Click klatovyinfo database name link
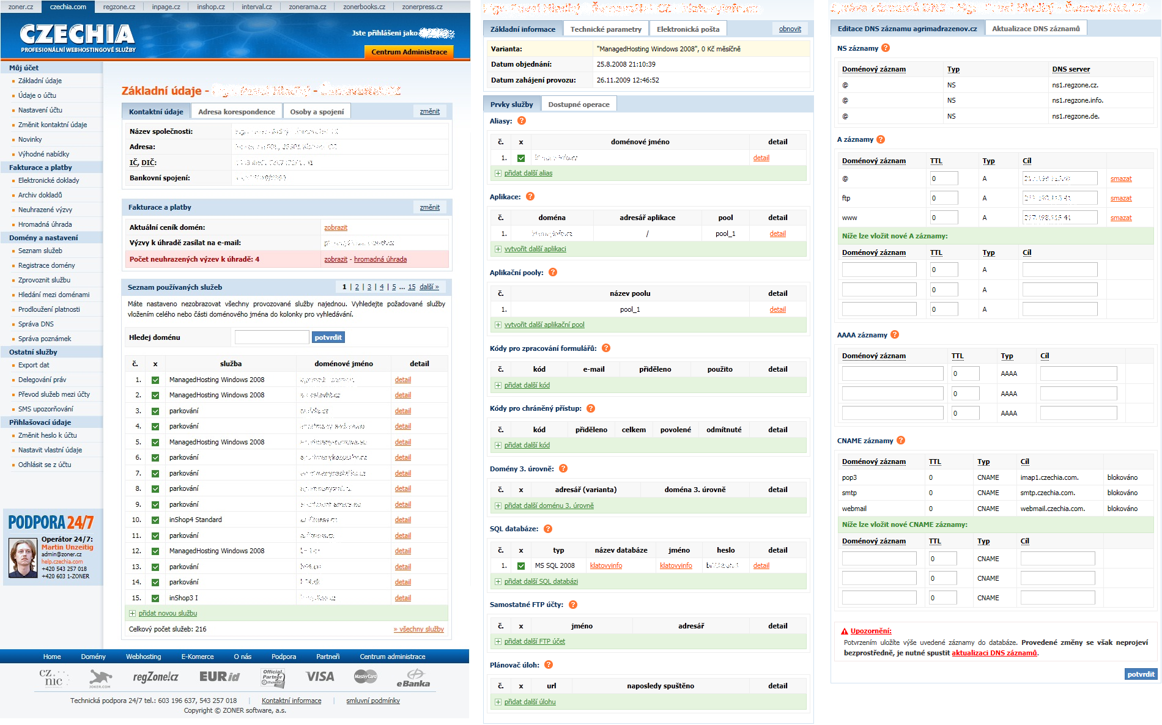1162x725 pixels. click(605, 566)
